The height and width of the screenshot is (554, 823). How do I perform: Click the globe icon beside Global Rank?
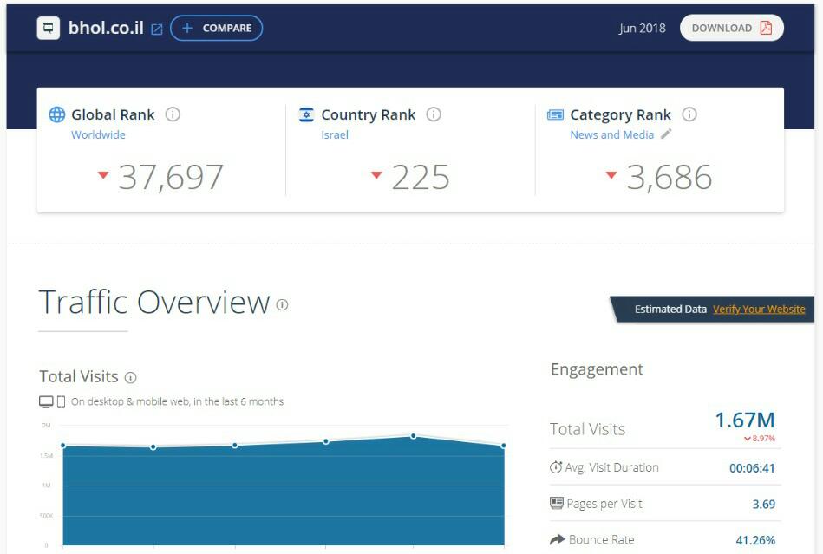[57, 114]
